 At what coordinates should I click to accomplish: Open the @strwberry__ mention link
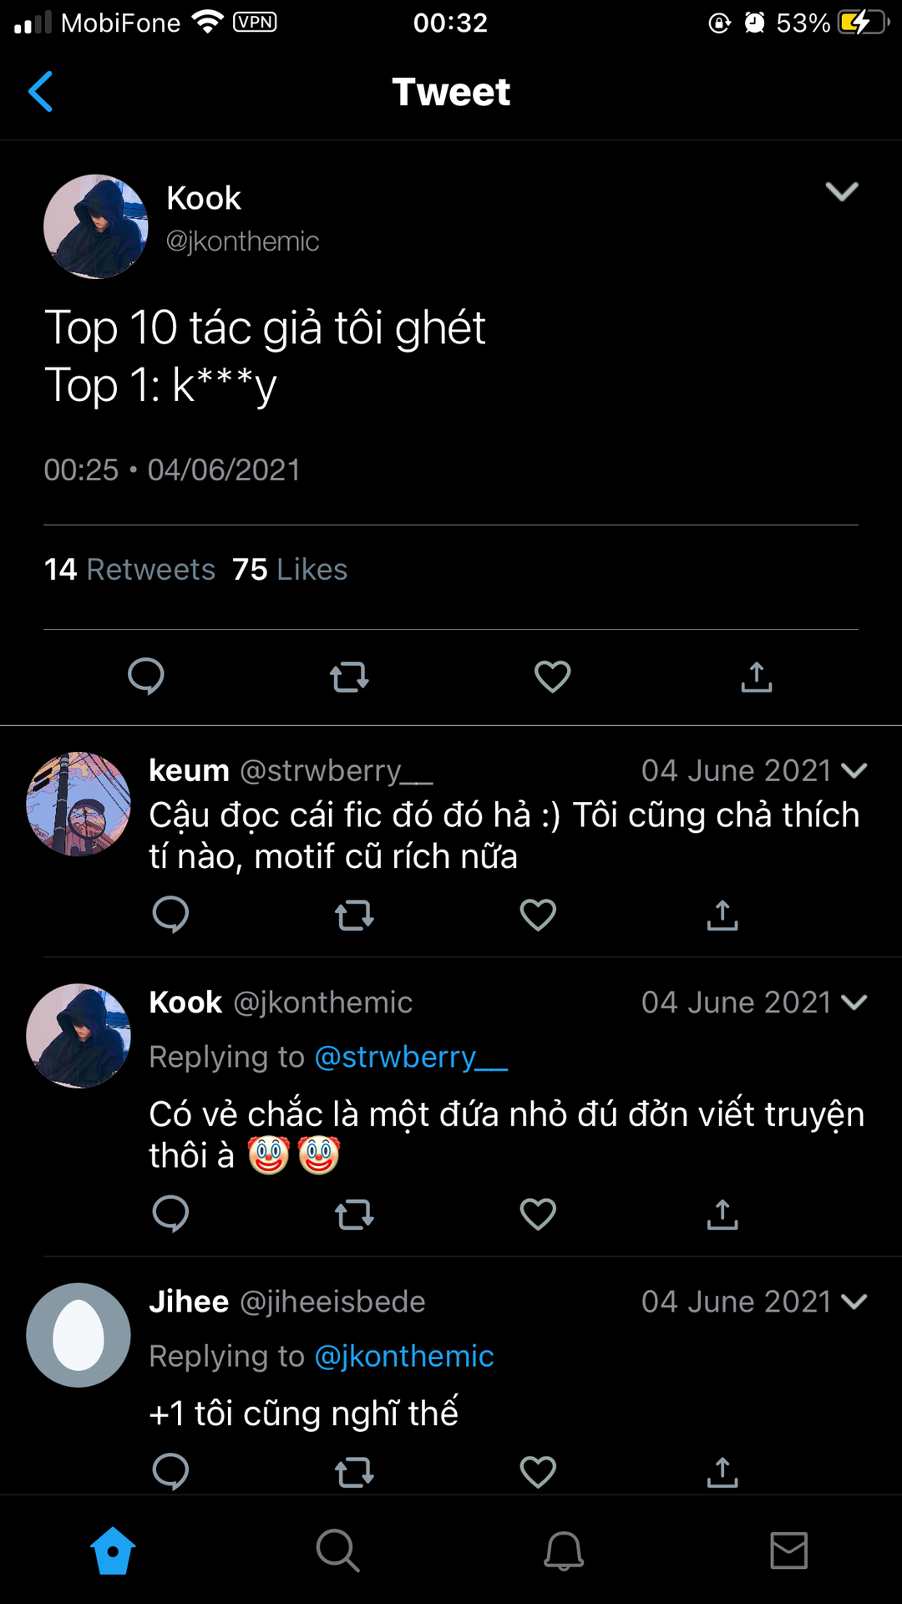click(x=411, y=1057)
